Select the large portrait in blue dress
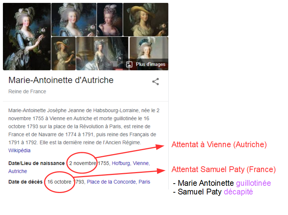Viewport: 288px width, 215px height. pos(27,36)
